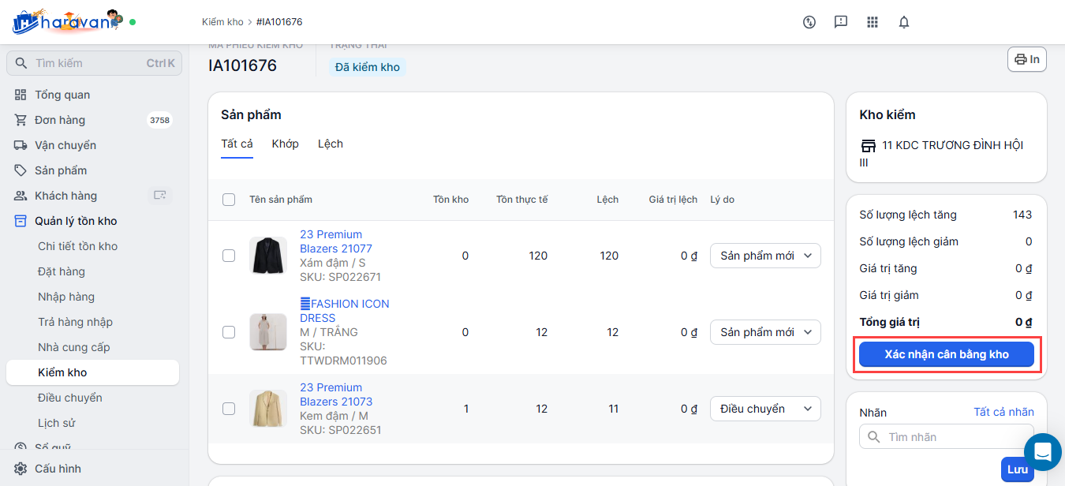Click the feedback message icon in header
This screenshot has width=1065, height=486.
[x=841, y=22]
